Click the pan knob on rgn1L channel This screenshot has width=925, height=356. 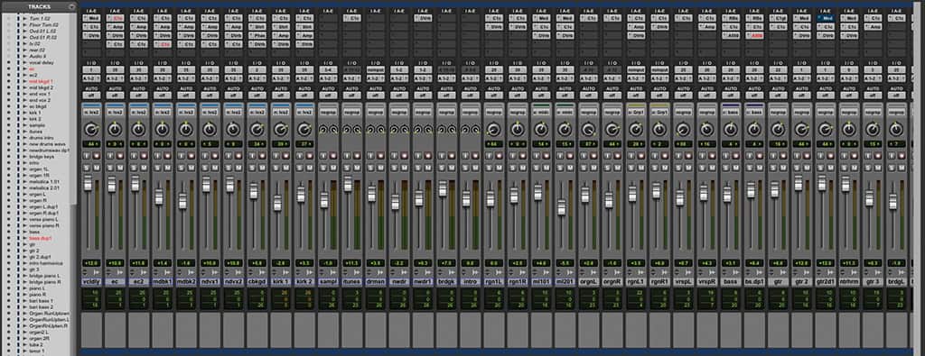coord(493,129)
